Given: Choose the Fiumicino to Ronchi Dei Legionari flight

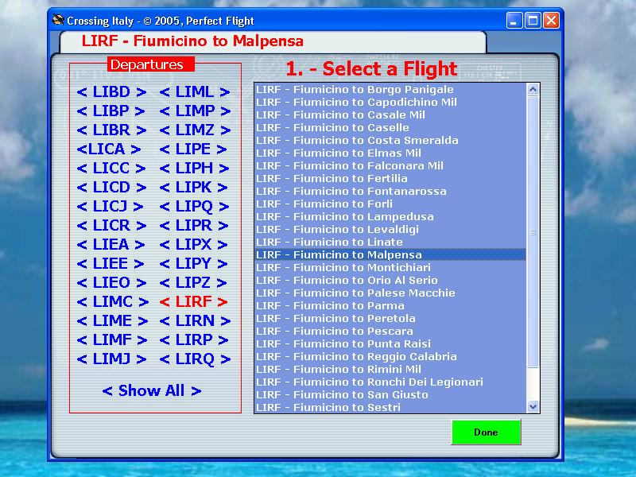Looking at the screenshot, I should click(390, 382).
